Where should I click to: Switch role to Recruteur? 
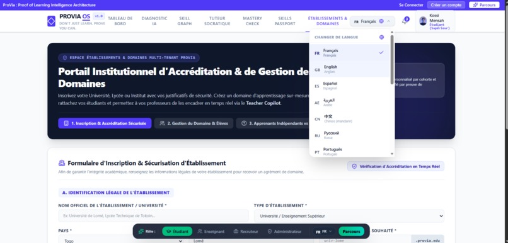point(246,231)
